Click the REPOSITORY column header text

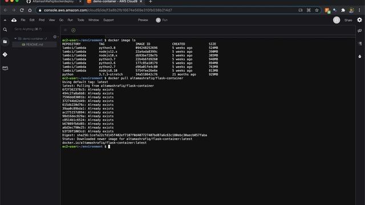click(x=71, y=44)
